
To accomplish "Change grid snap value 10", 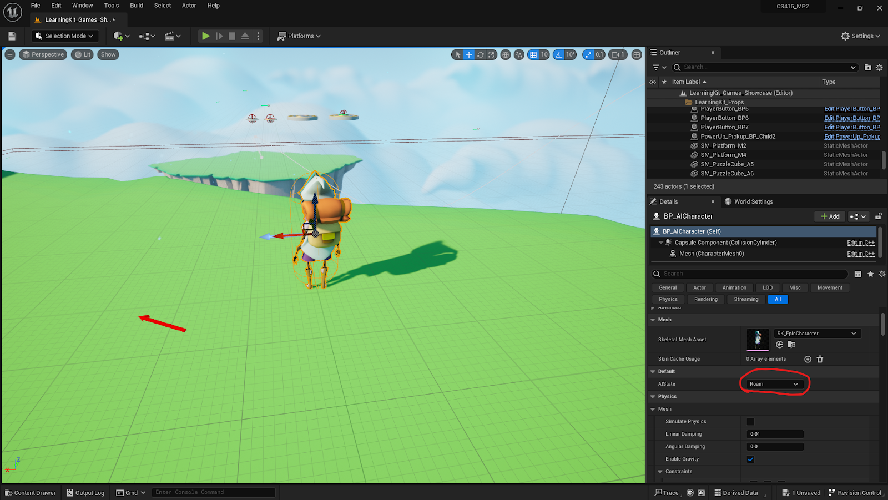I will [x=544, y=54].
